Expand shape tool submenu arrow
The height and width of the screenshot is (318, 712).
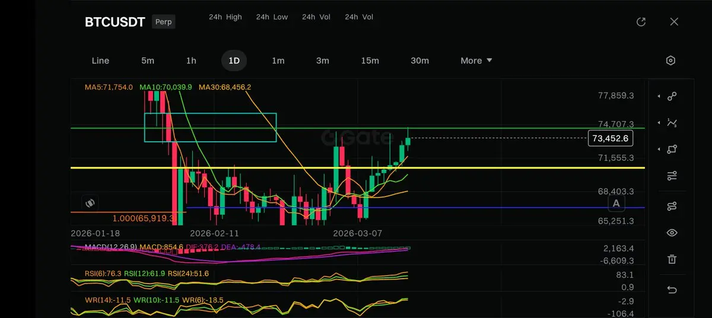tap(659, 149)
